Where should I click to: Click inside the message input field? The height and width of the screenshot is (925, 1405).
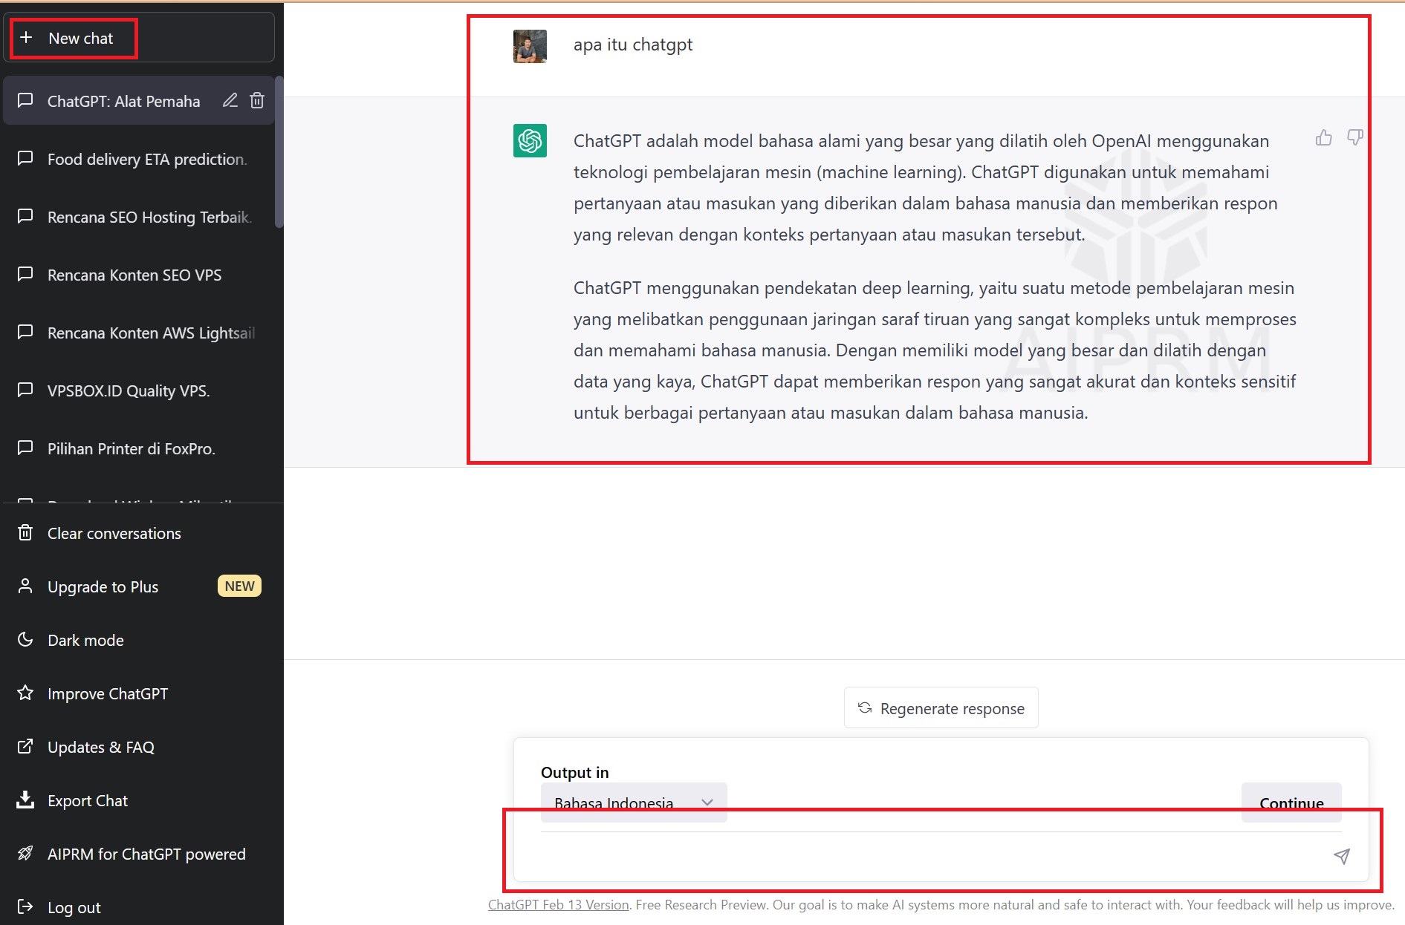pyautogui.click(x=892, y=855)
